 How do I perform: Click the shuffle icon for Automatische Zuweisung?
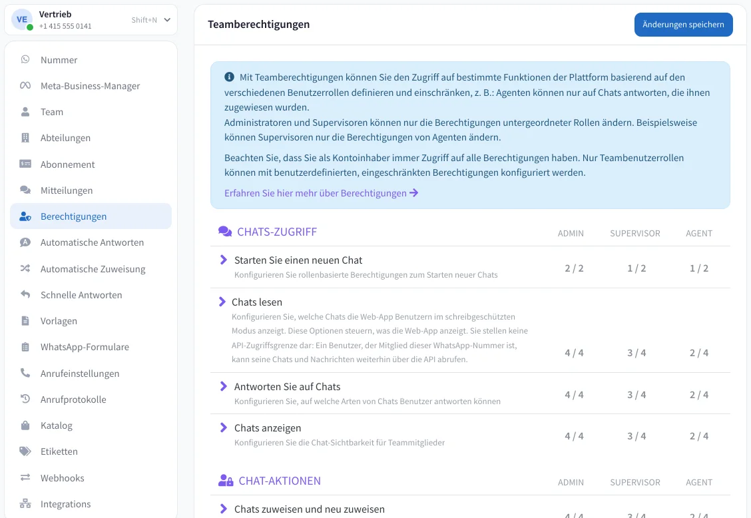click(x=25, y=268)
